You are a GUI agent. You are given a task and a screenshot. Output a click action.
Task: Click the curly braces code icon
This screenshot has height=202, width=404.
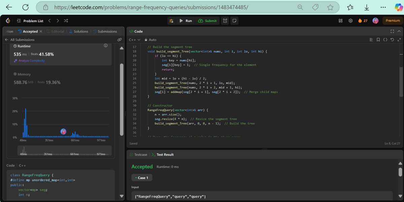[385, 40]
